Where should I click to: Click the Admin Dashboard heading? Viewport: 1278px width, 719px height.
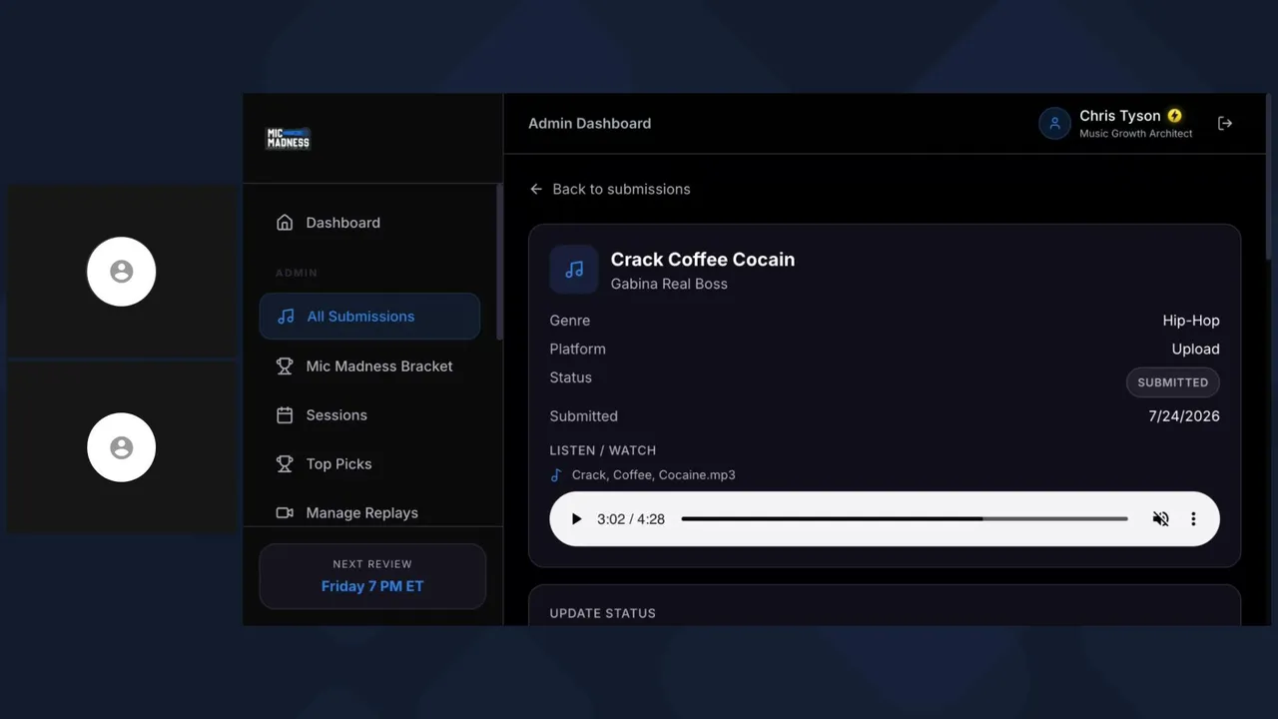coord(590,124)
